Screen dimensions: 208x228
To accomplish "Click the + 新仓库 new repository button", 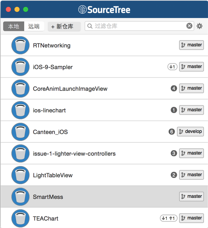I will (64, 26).
